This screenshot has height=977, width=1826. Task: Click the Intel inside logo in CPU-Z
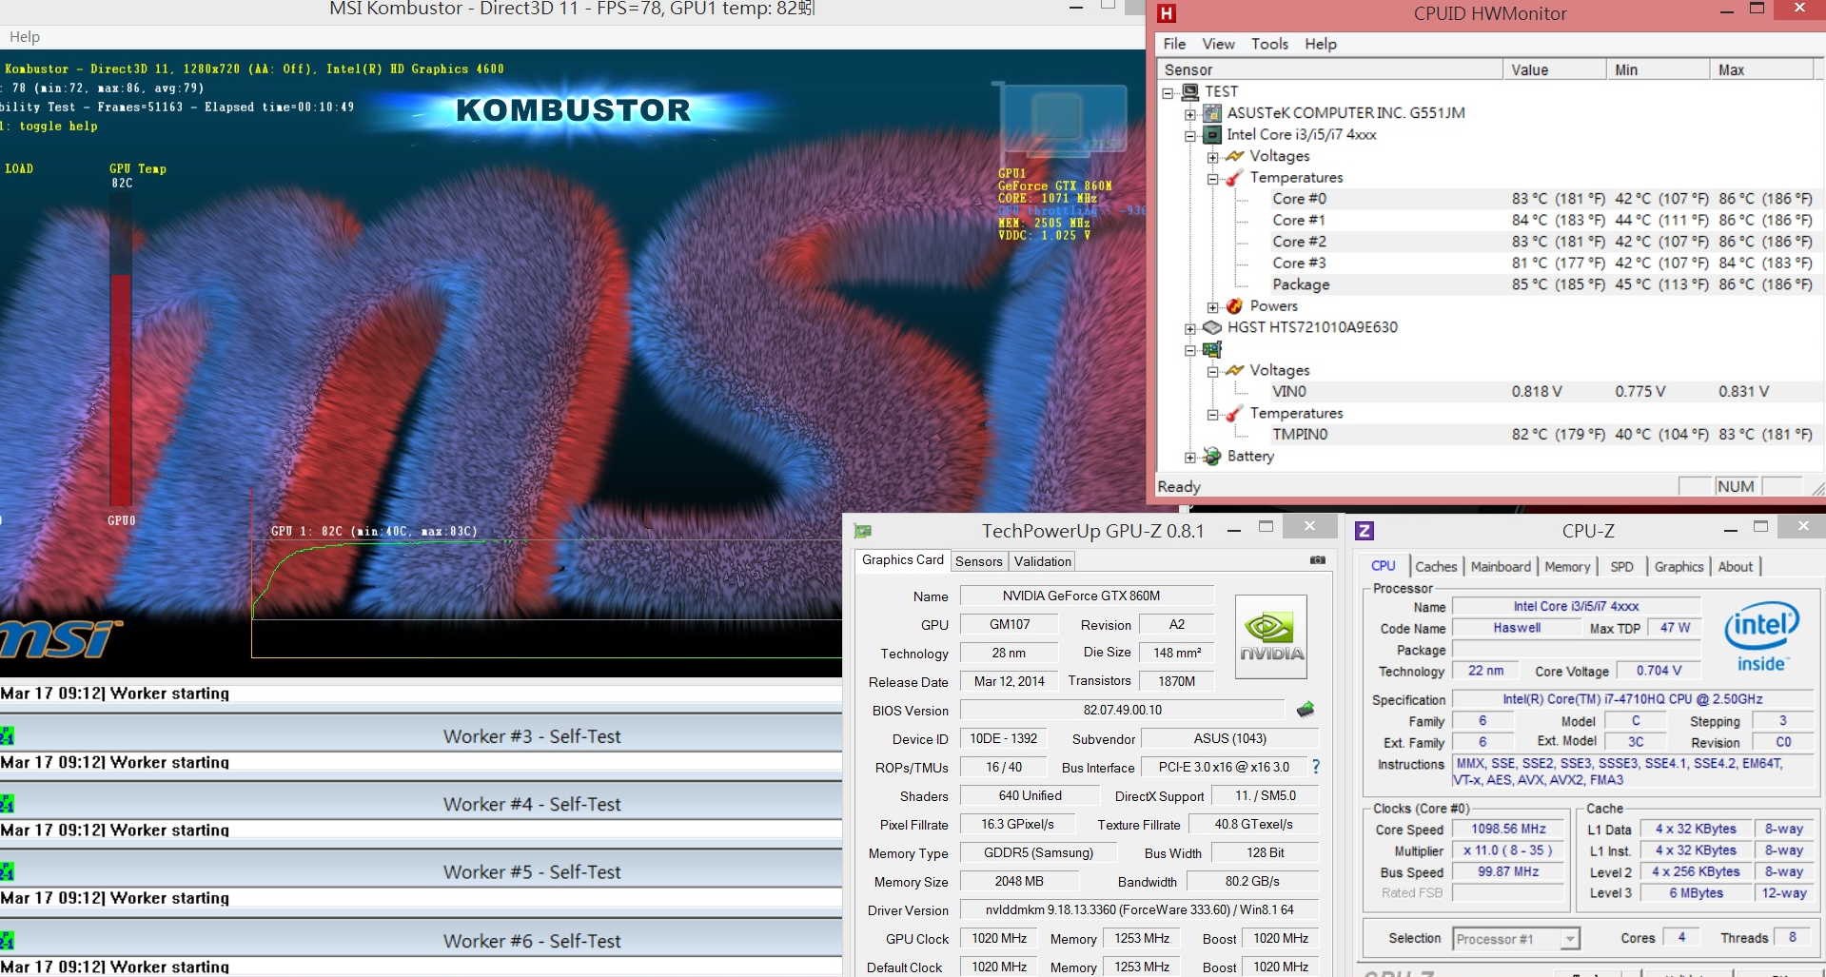point(1762,636)
